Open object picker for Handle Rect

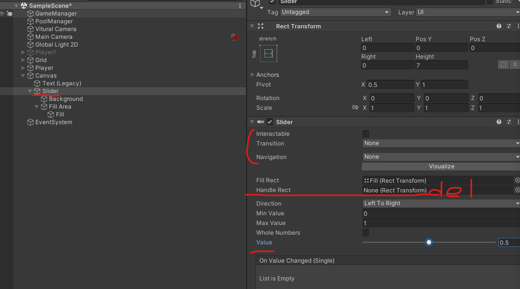tap(517, 190)
